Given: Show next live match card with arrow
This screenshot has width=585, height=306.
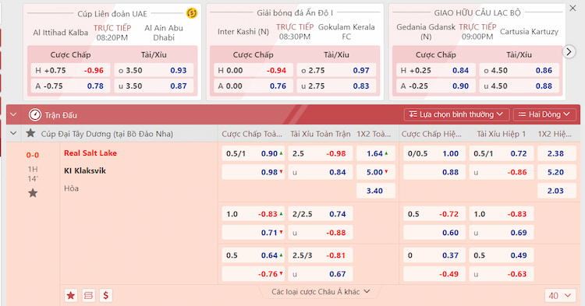Looking at the screenshot, I should coord(569,51).
